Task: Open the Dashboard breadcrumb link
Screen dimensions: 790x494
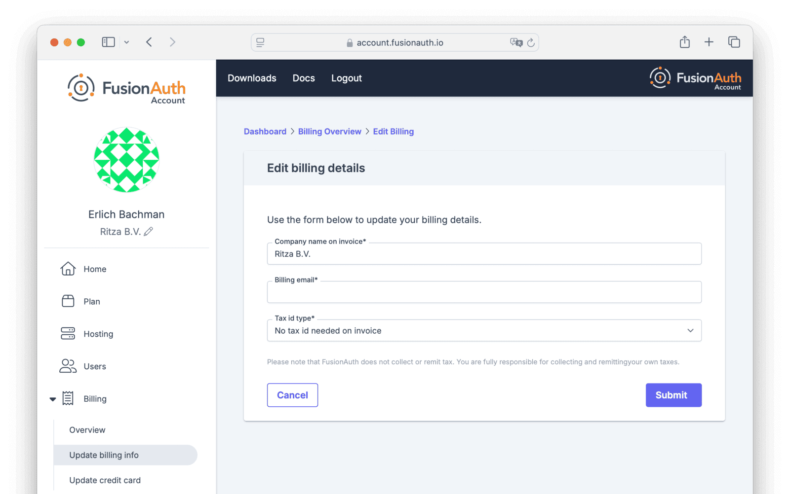Action: click(265, 131)
